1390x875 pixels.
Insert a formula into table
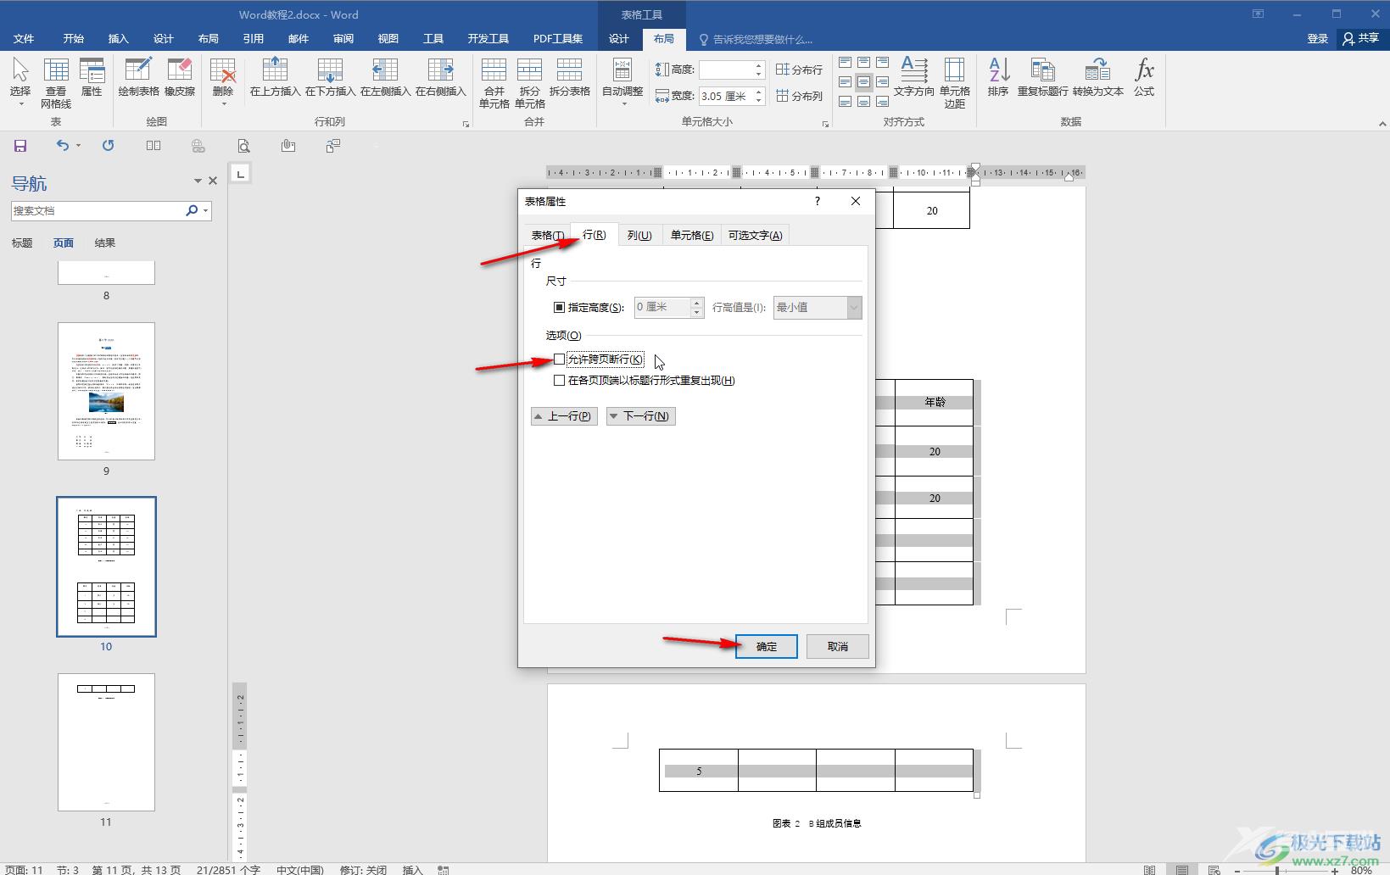pyautogui.click(x=1144, y=77)
